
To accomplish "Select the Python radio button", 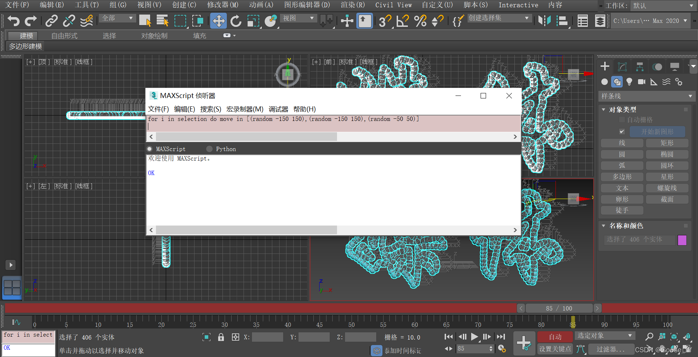I will coord(209,149).
